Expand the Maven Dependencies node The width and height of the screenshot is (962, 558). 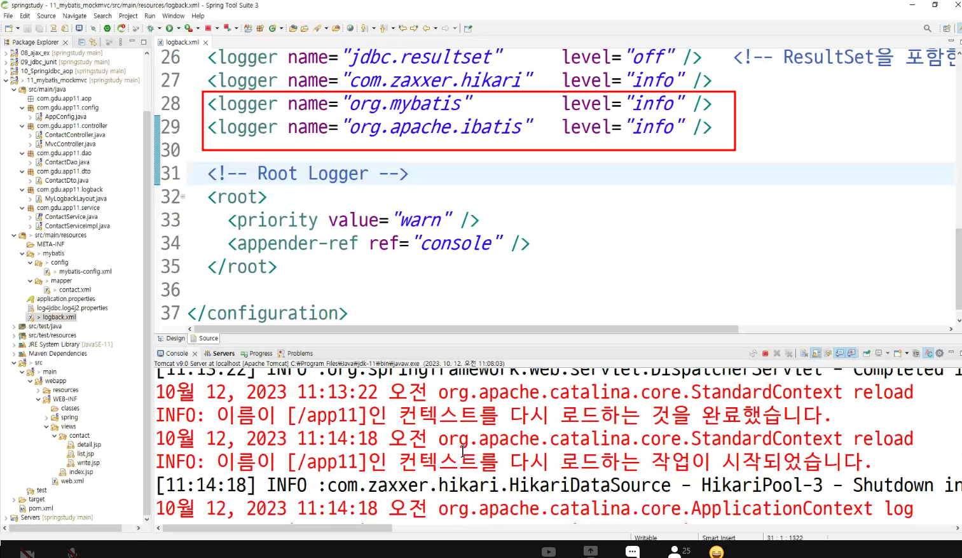tap(14, 354)
